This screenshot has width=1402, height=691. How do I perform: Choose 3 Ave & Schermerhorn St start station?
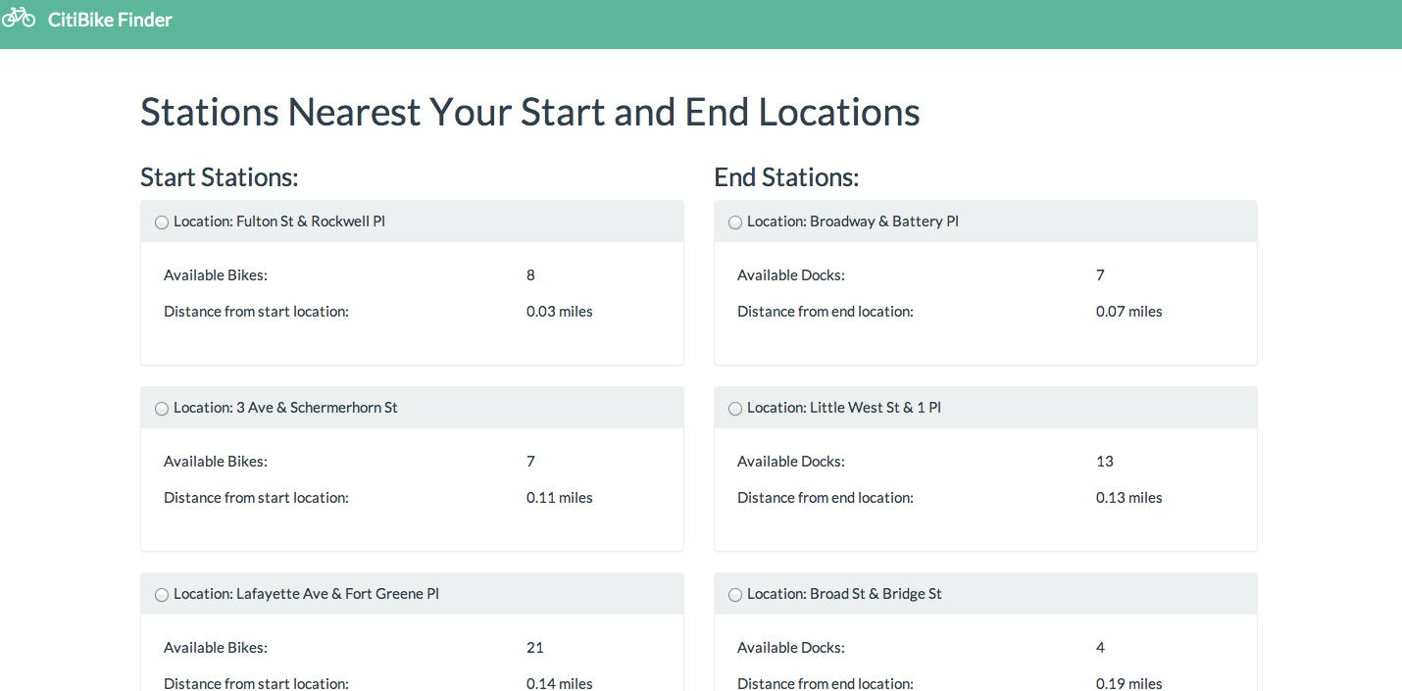click(162, 409)
